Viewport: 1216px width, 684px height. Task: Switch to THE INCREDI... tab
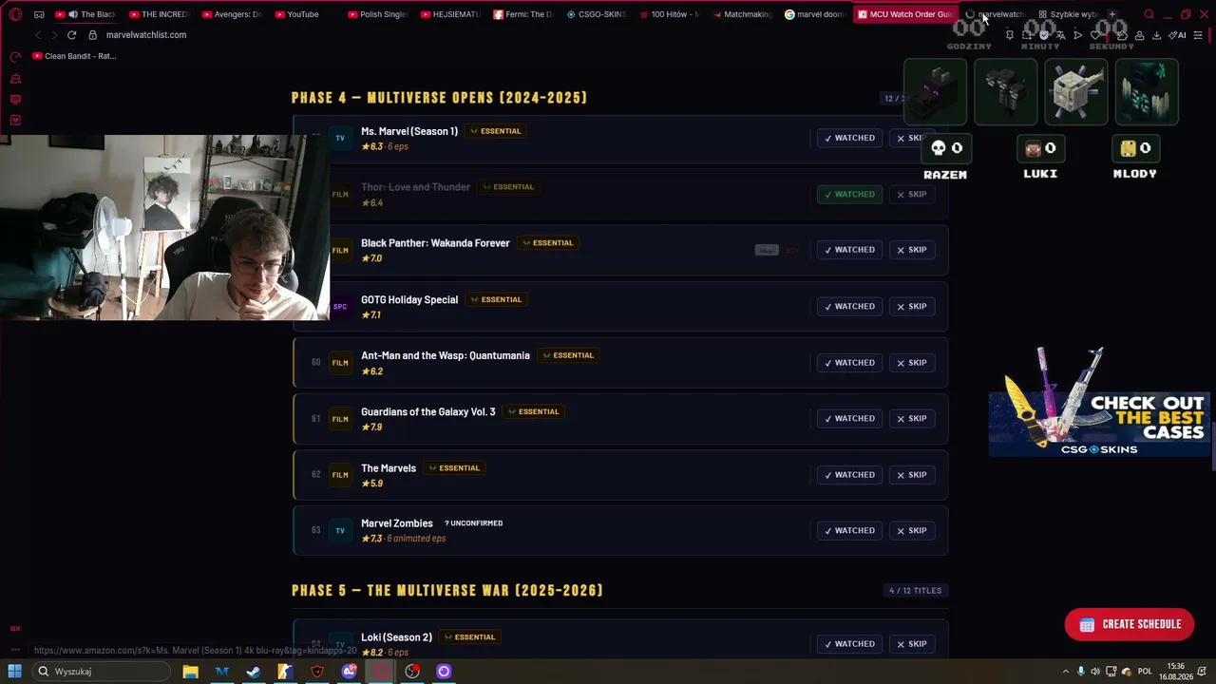pos(159,14)
